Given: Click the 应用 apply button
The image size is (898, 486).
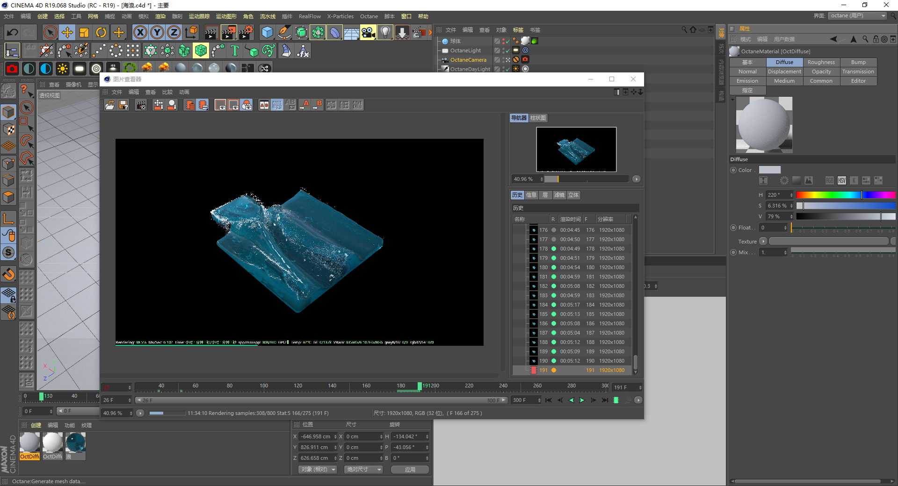Looking at the screenshot, I should (x=410, y=469).
